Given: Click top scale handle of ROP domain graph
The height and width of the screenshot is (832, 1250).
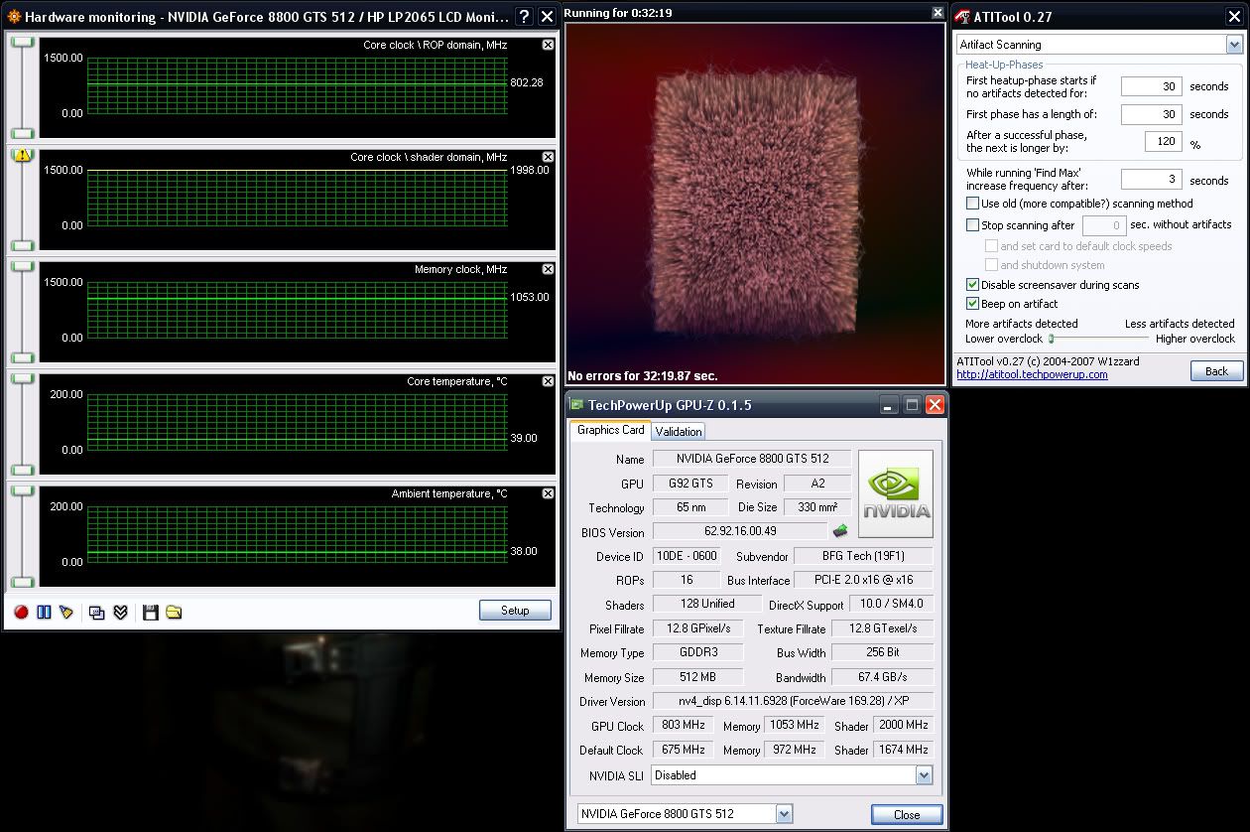Looking at the screenshot, I should pos(22,41).
